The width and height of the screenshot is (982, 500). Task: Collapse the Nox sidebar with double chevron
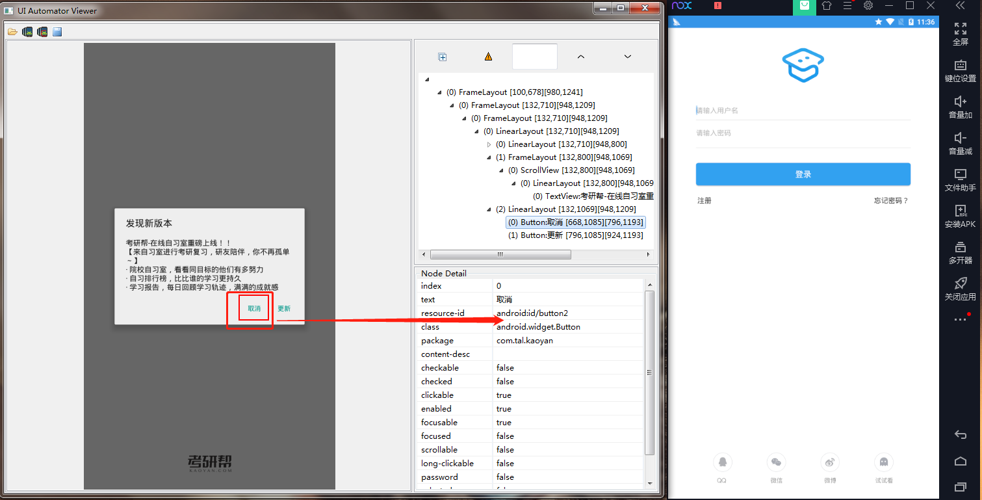pyautogui.click(x=961, y=5)
